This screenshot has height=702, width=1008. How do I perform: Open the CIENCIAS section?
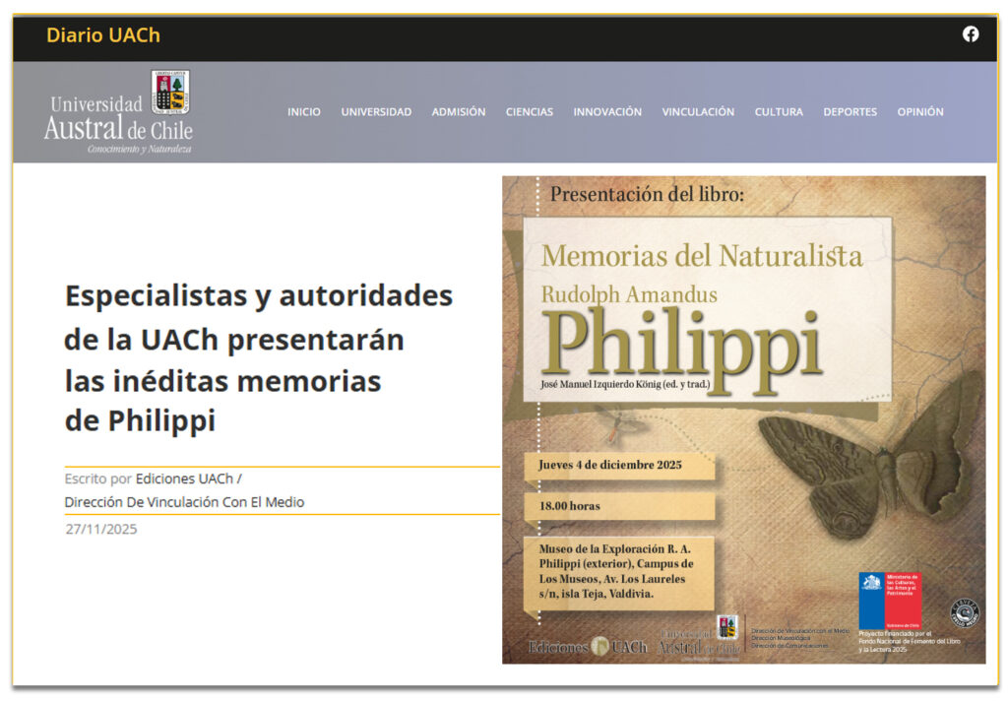click(x=529, y=112)
